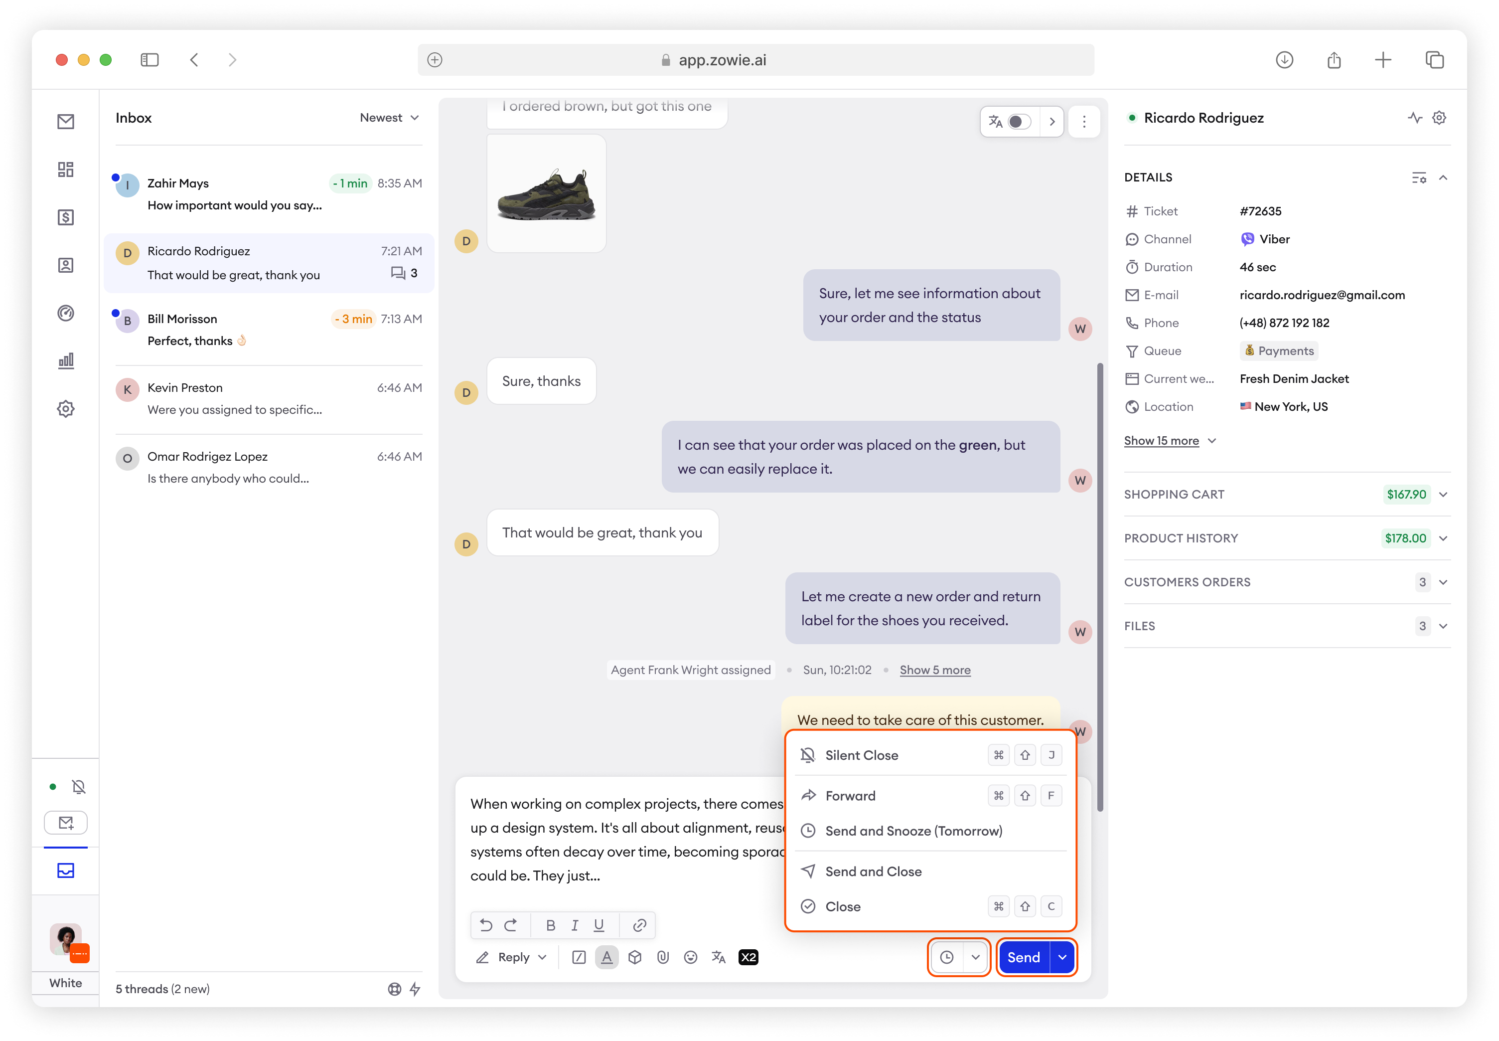Click the translate icon in composer toolbar
Viewport: 1499px width, 1041px height.
pyautogui.click(x=719, y=957)
